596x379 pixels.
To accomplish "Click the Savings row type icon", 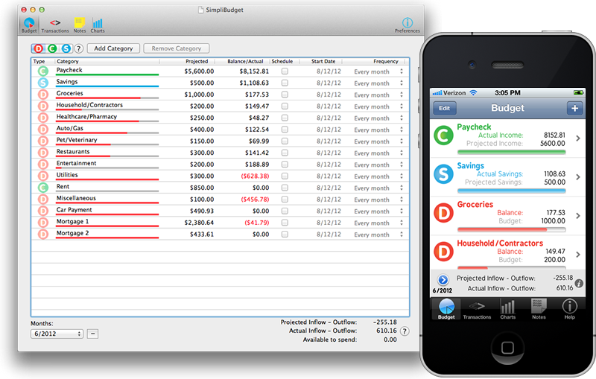I will coord(43,83).
